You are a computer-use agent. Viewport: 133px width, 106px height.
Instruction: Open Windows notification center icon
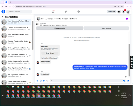130,95
